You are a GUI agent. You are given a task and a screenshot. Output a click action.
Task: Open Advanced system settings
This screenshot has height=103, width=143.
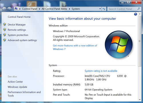pyautogui.click(x=22, y=40)
